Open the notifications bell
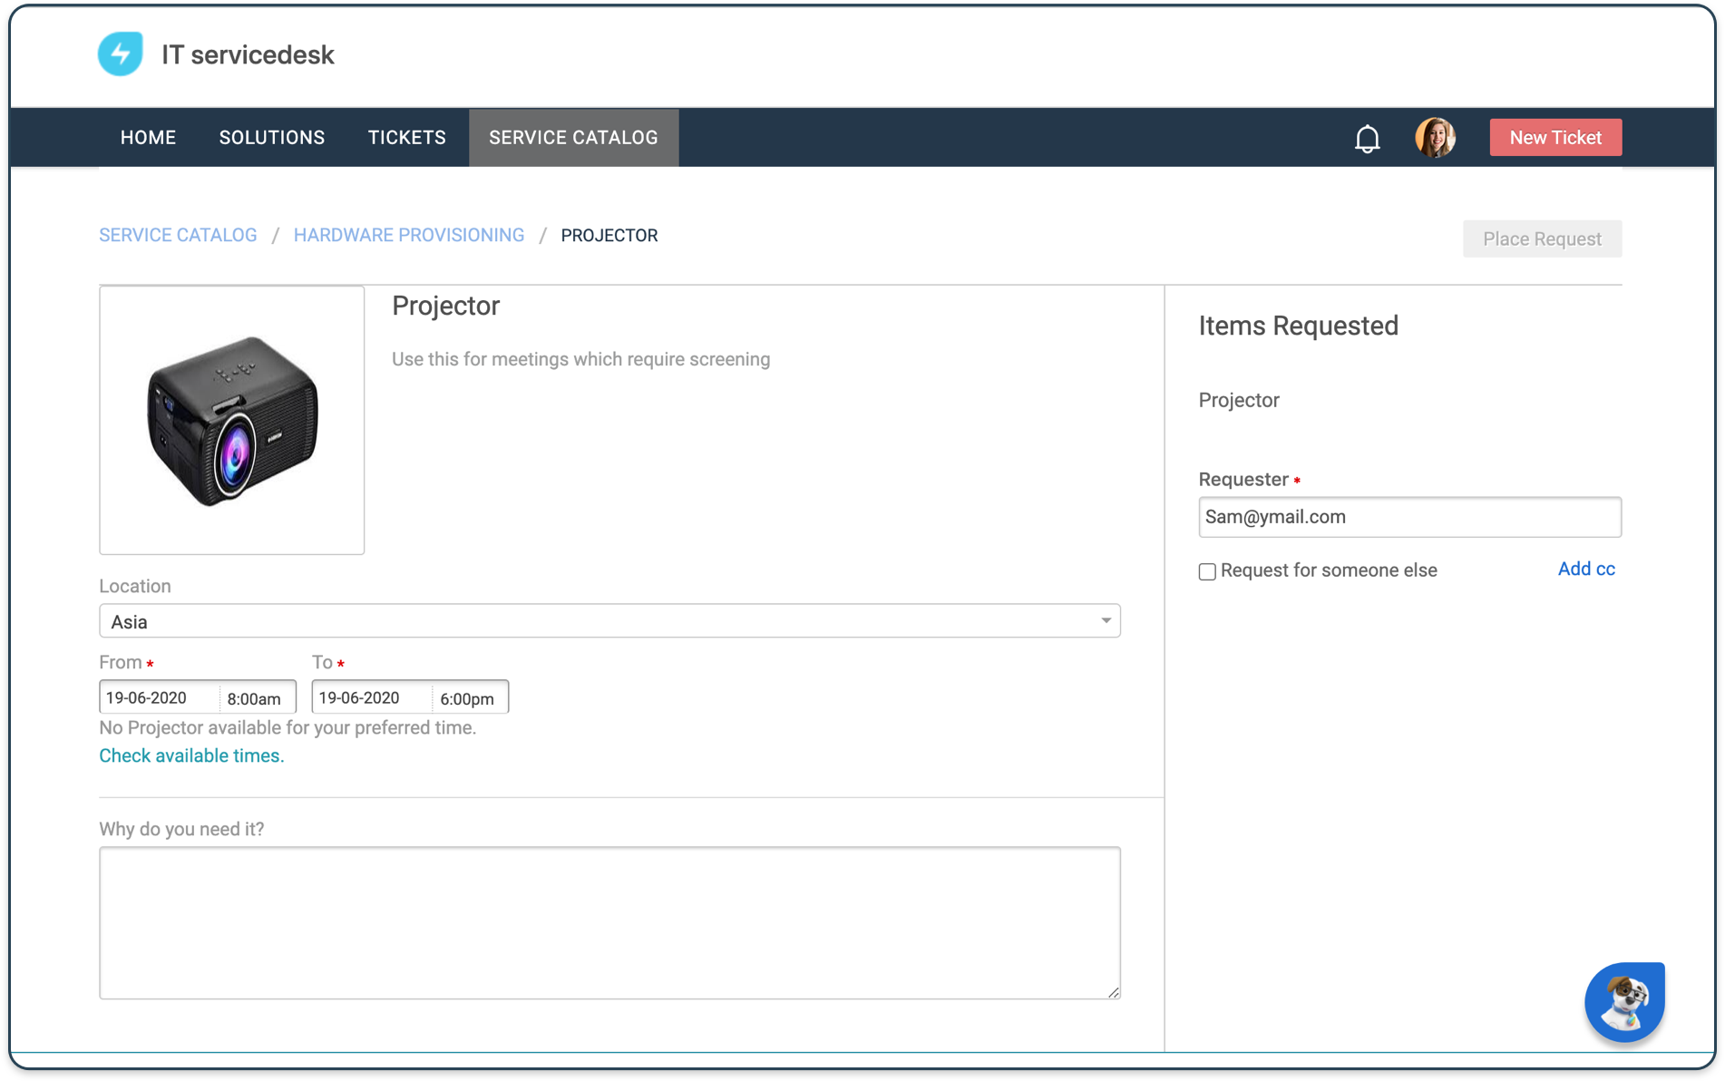Image resolution: width=1725 pixels, height=1081 pixels. pyautogui.click(x=1367, y=138)
